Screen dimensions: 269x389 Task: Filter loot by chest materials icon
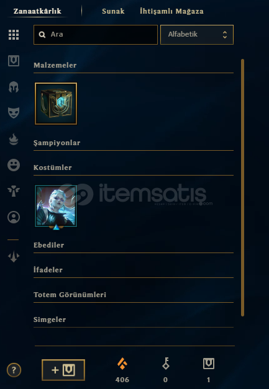[x=14, y=61]
